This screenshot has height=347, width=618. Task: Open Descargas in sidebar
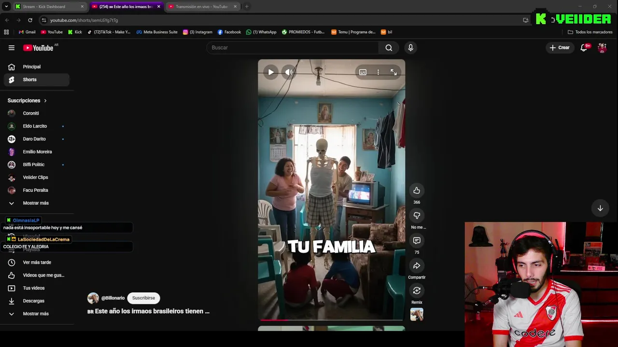click(x=37, y=301)
